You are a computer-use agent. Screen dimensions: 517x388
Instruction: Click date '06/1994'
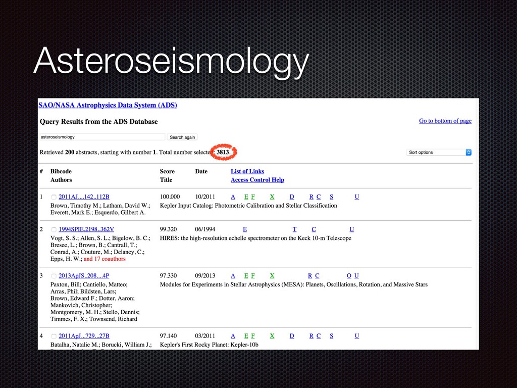205,229
